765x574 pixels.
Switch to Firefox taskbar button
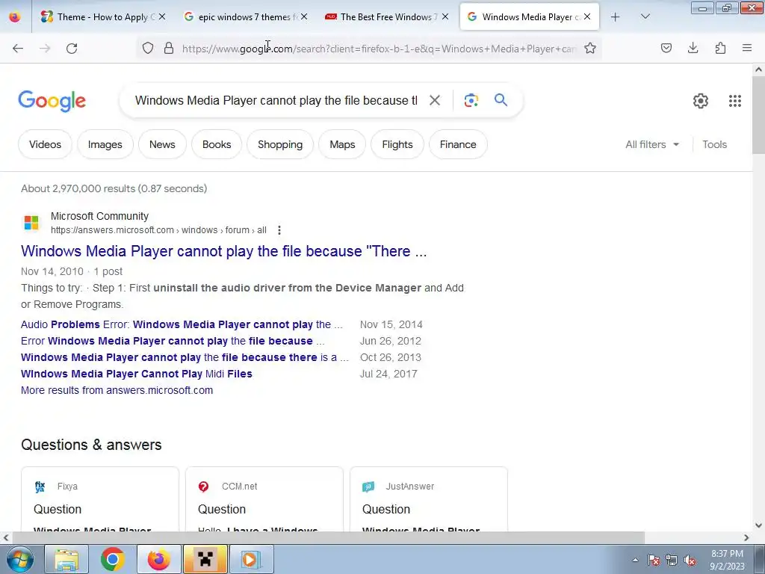coord(159,559)
